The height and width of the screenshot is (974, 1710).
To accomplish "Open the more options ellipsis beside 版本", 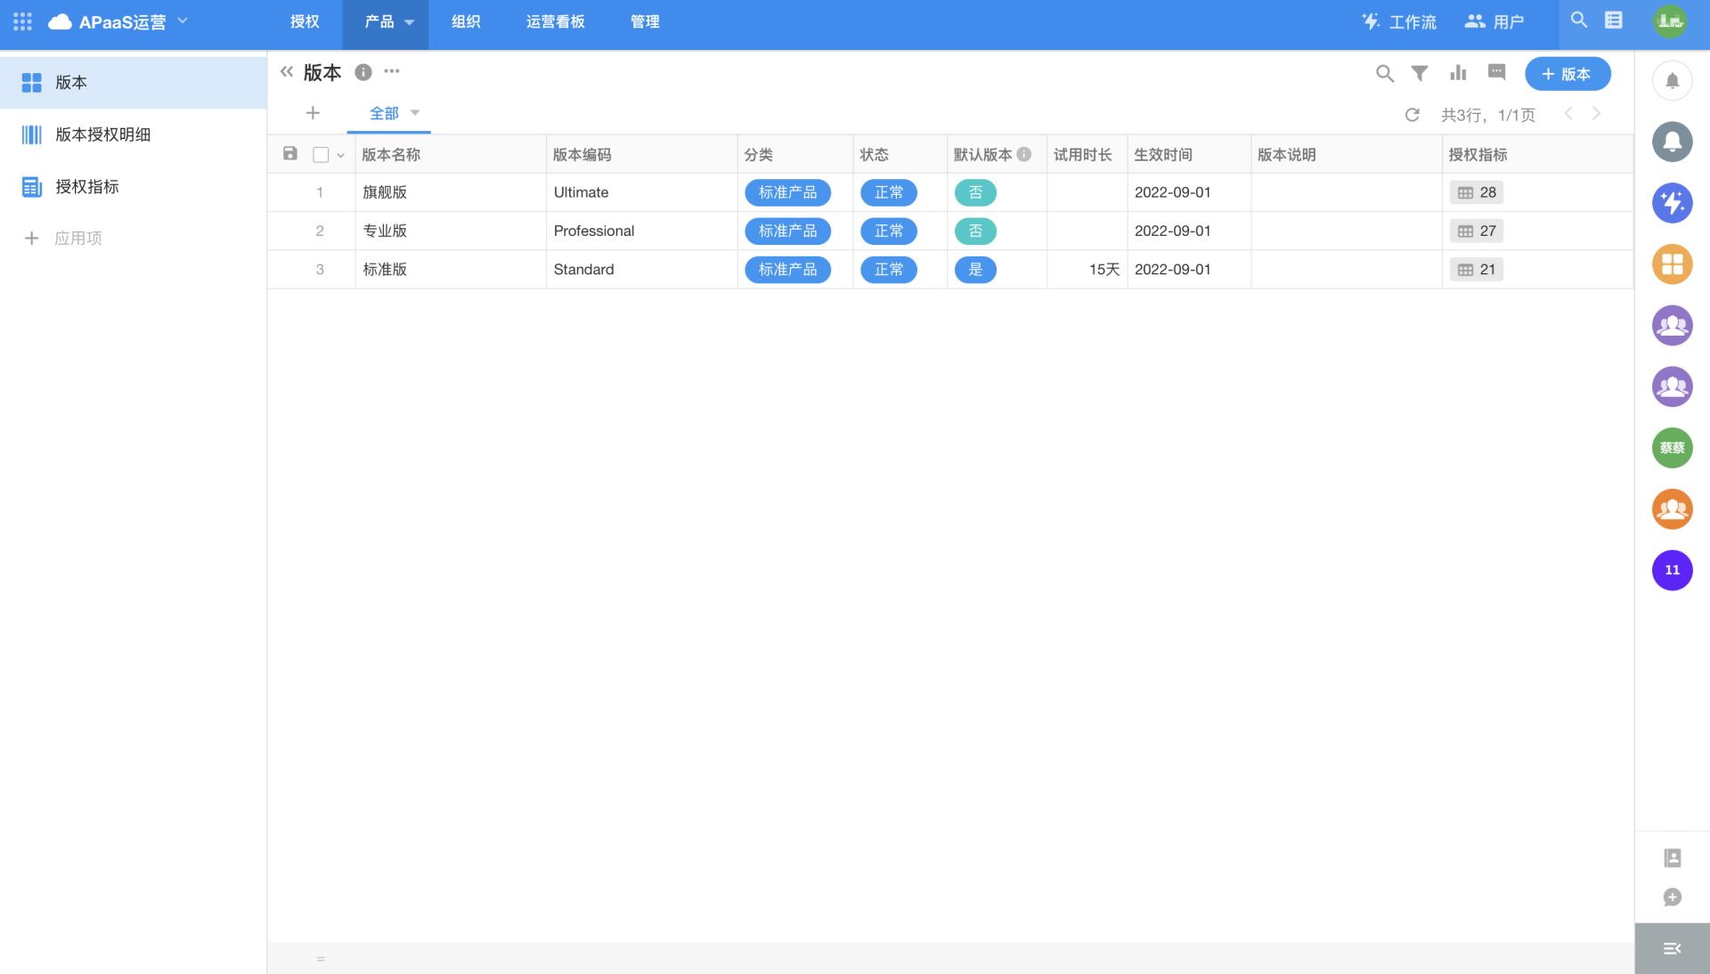I will click(x=392, y=71).
